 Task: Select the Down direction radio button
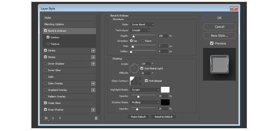click(x=143, y=41)
